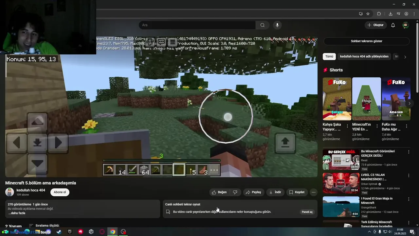Bookmark this page with the star icon

point(368,14)
